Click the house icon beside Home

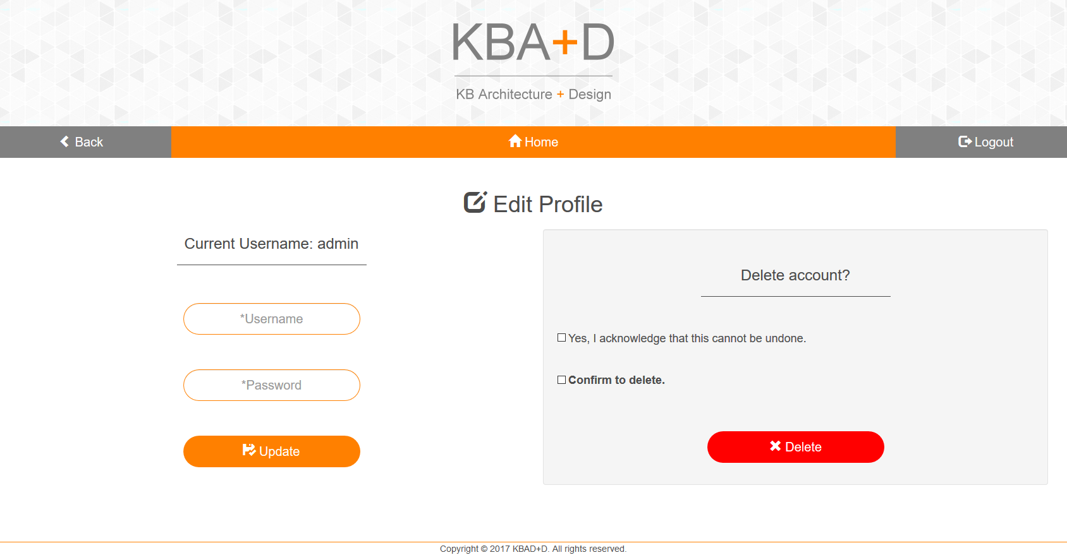pos(515,141)
